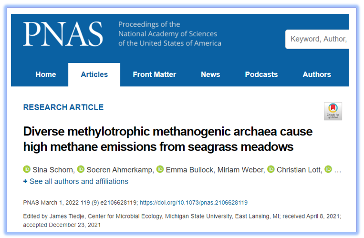The width and height of the screenshot is (364, 238).
Task: Open the article DOI link
Action: point(194,203)
